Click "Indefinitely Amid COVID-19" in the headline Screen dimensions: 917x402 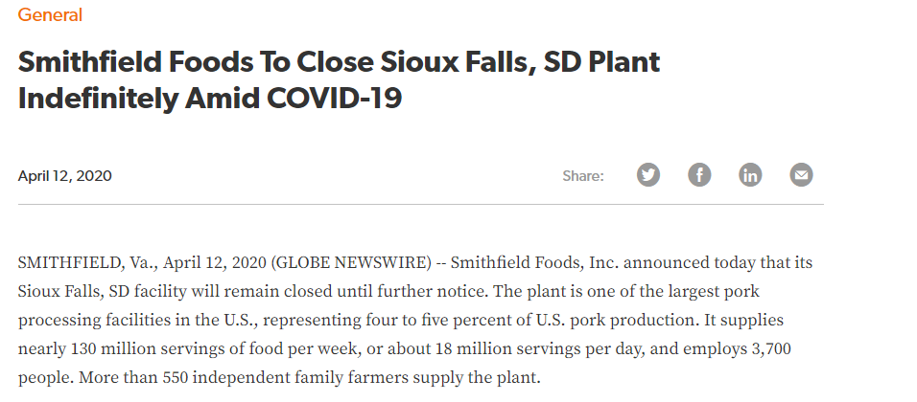(x=209, y=98)
